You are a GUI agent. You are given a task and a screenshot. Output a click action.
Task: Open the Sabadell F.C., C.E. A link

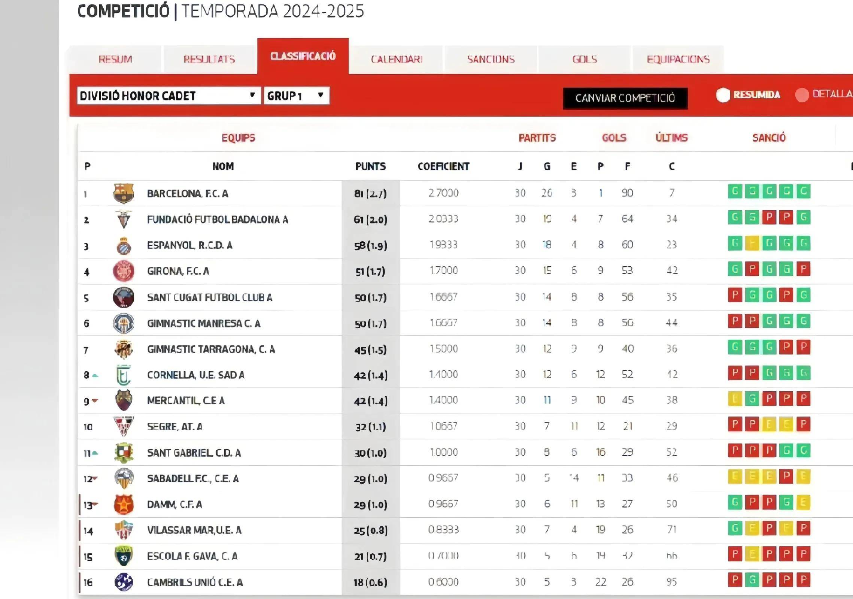pos(193,478)
